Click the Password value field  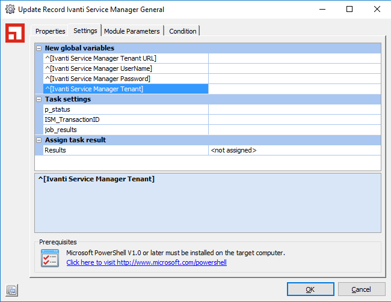tap(295, 79)
